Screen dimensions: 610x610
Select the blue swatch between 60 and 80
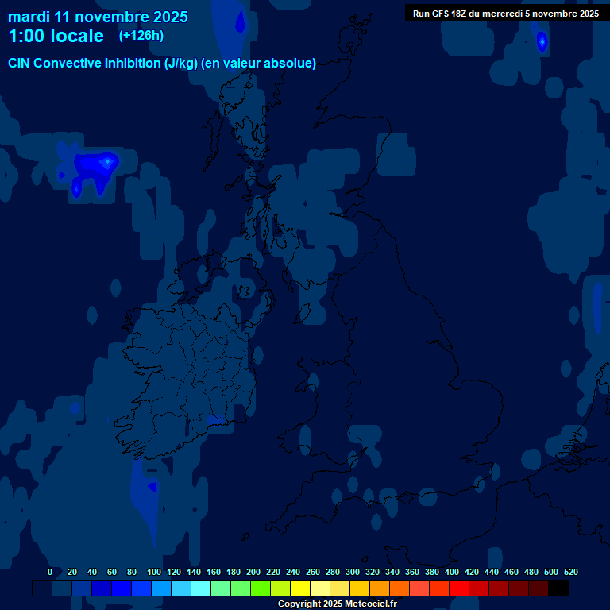click(122, 589)
